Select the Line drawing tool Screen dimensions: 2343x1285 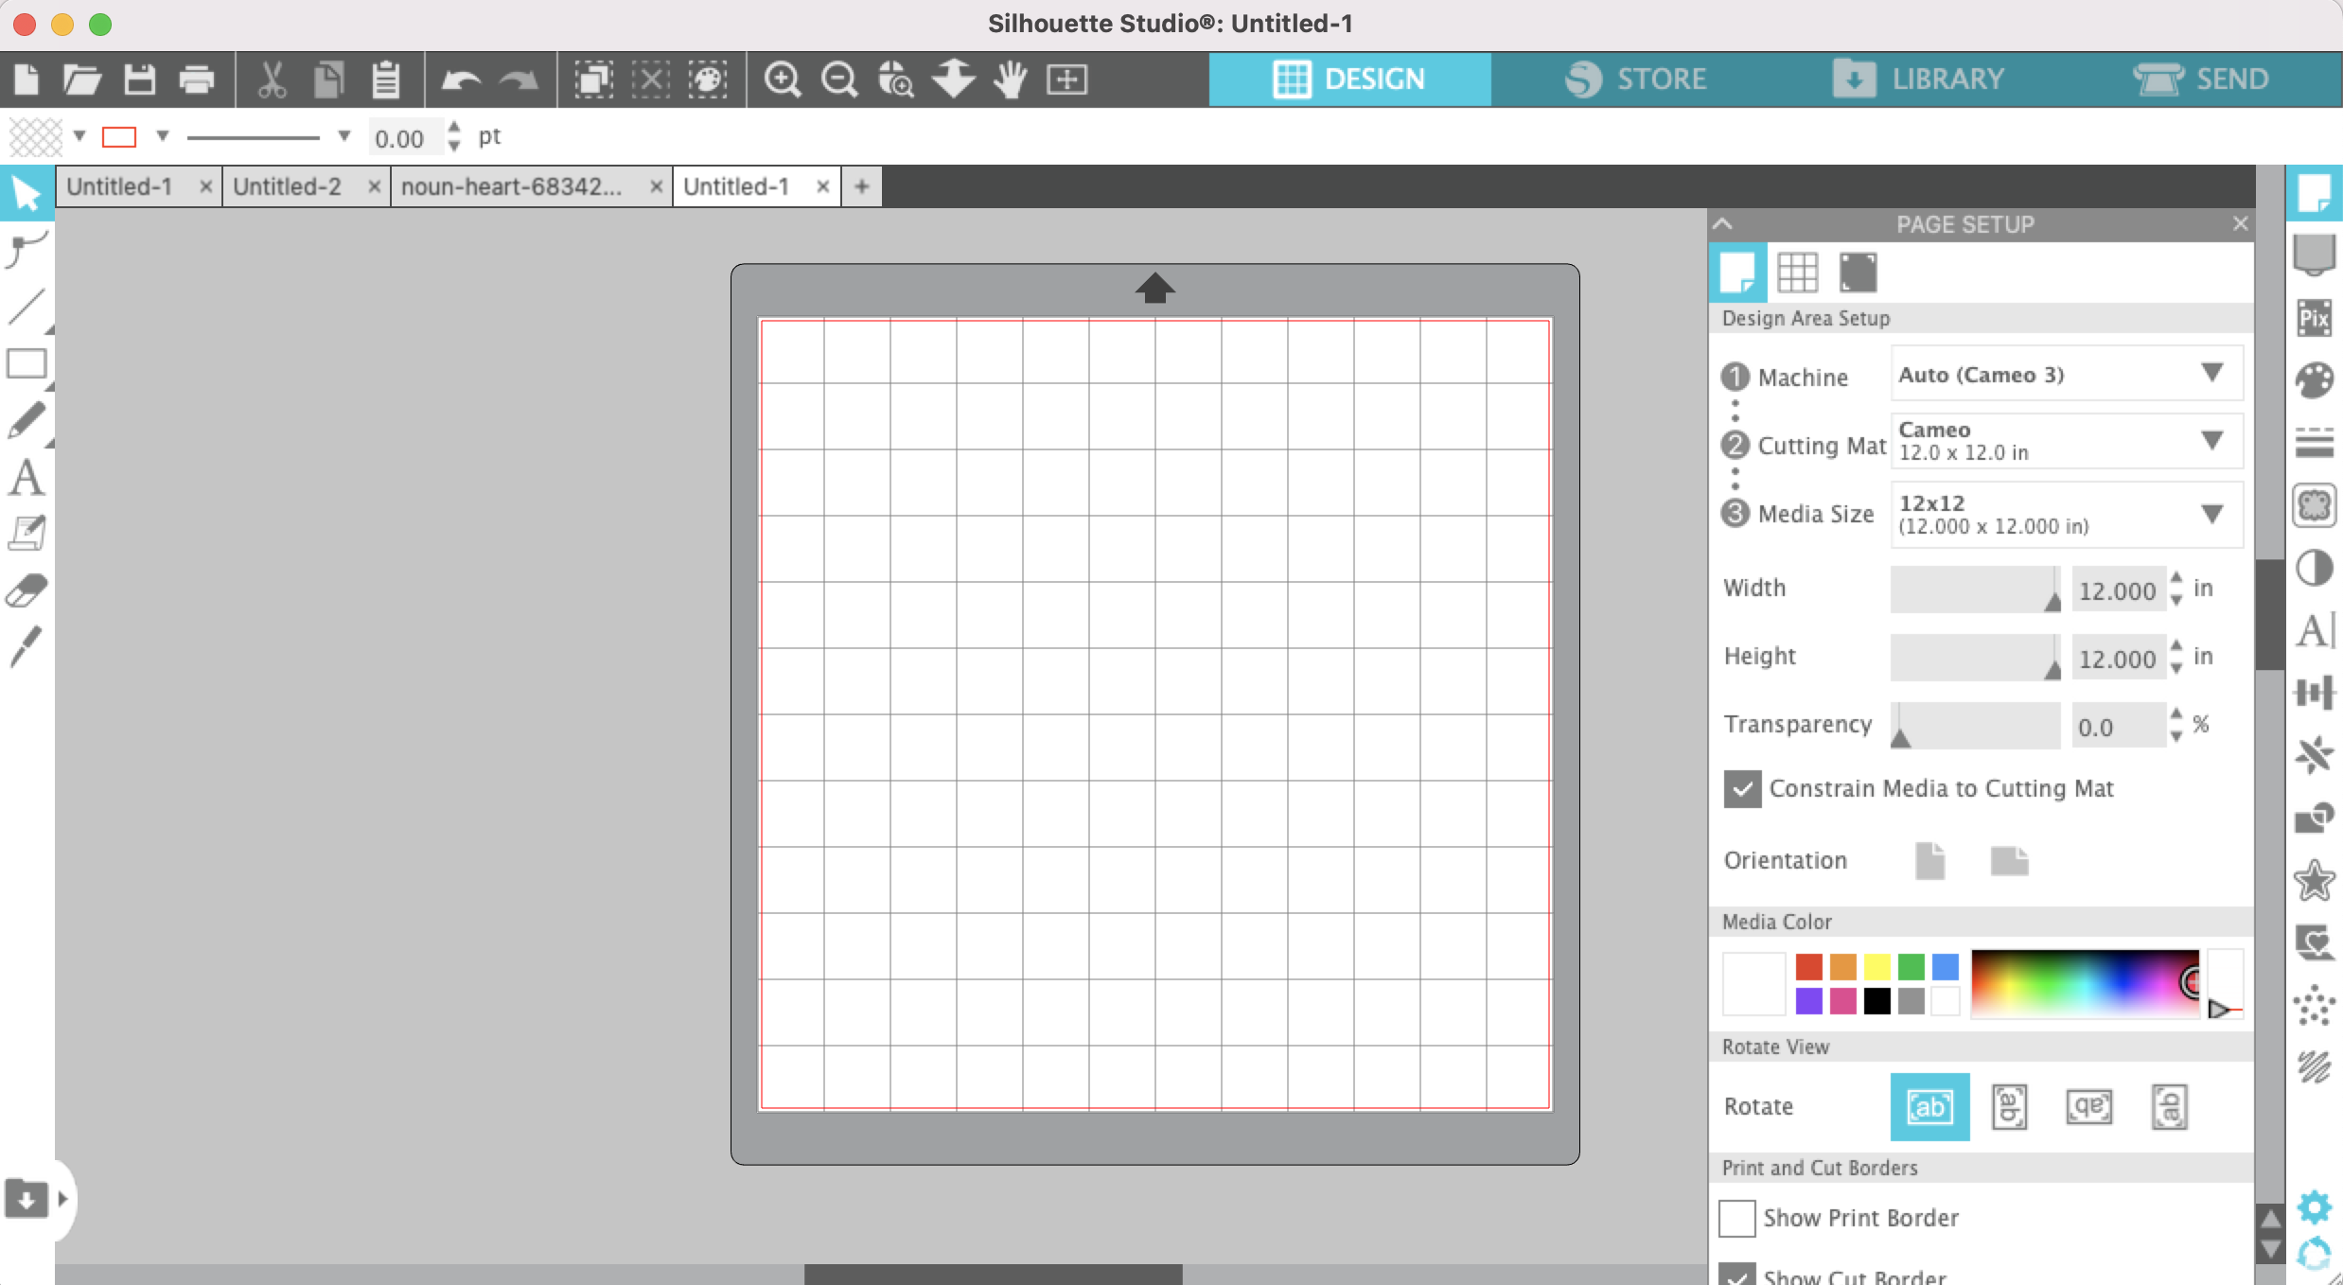click(26, 308)
